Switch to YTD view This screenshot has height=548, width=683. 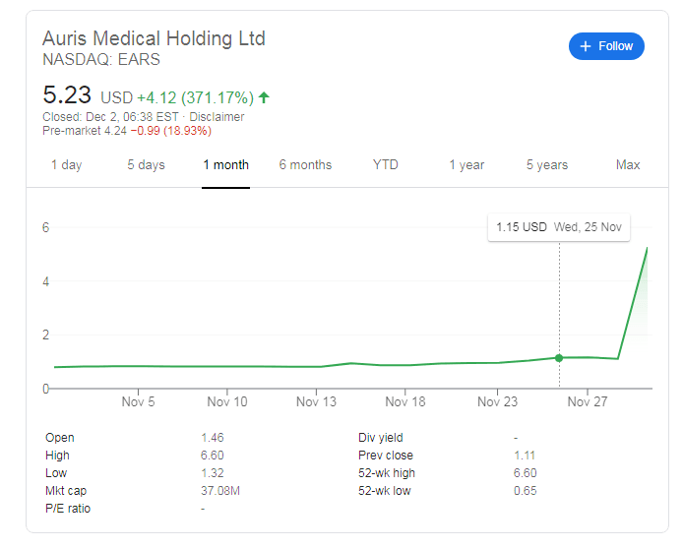[386, 165]
